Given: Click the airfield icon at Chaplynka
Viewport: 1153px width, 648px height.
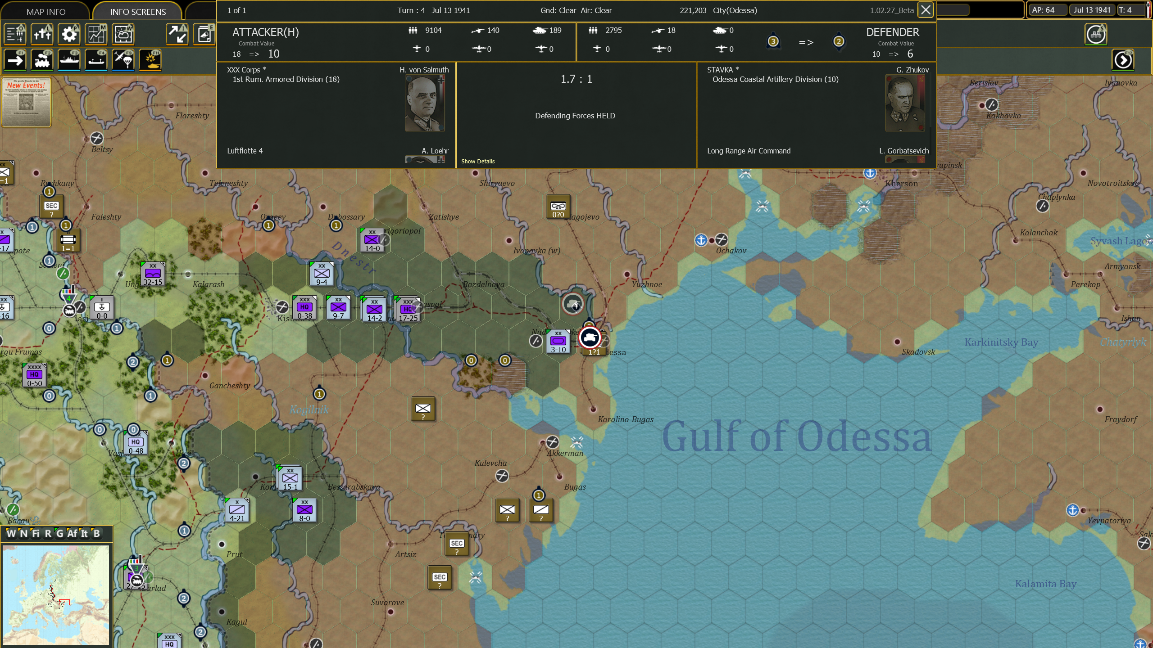Looking at the screenshot, I should 1043,206.
